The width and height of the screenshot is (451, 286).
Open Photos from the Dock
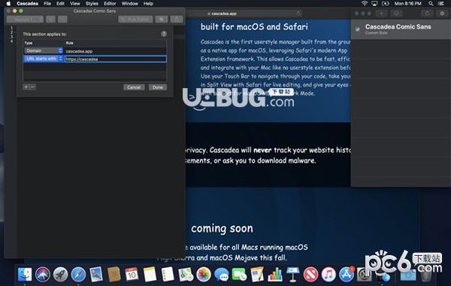tap(204, 274)
